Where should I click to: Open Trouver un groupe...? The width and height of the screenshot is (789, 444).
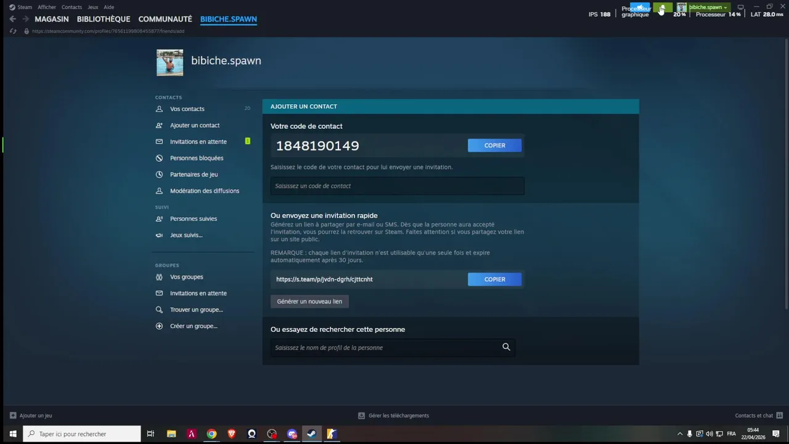coord(197,310)
